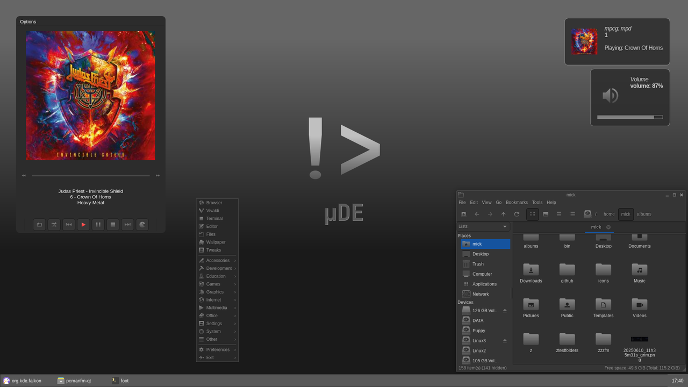The height and width of the screenshot is (387, 688).
Task: Select the Puppy drive in Devices
Action: (x=485, y=331)
